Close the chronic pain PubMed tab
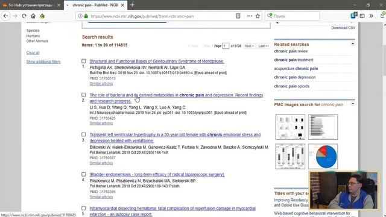This screenshot has width=386, height=217. pyautogui.click(x=122, y=5)
